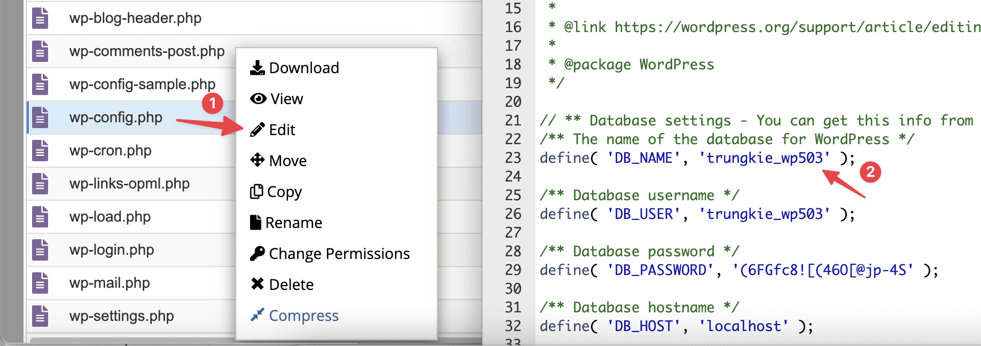Click the key icon for Change Permissions

click(x=258, y=253)
